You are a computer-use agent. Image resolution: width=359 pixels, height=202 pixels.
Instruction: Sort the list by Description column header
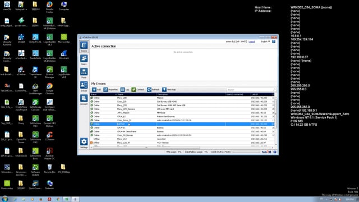coord(191,94)
